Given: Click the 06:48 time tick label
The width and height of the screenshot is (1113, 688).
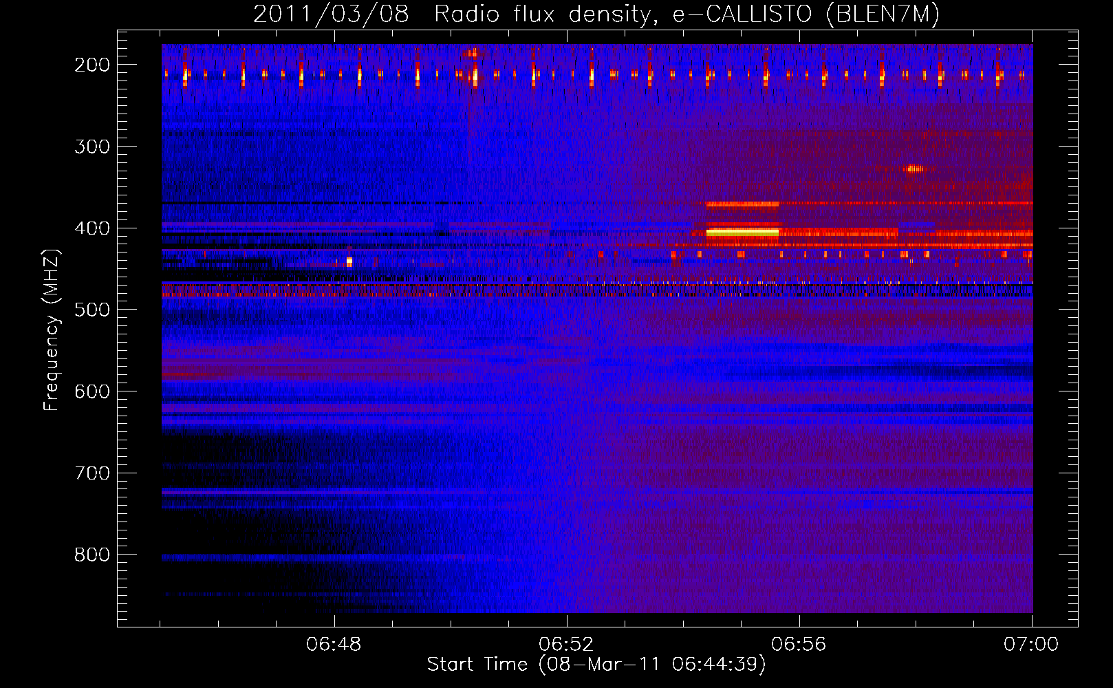Looking at the screenshot, I should point(334,644).
